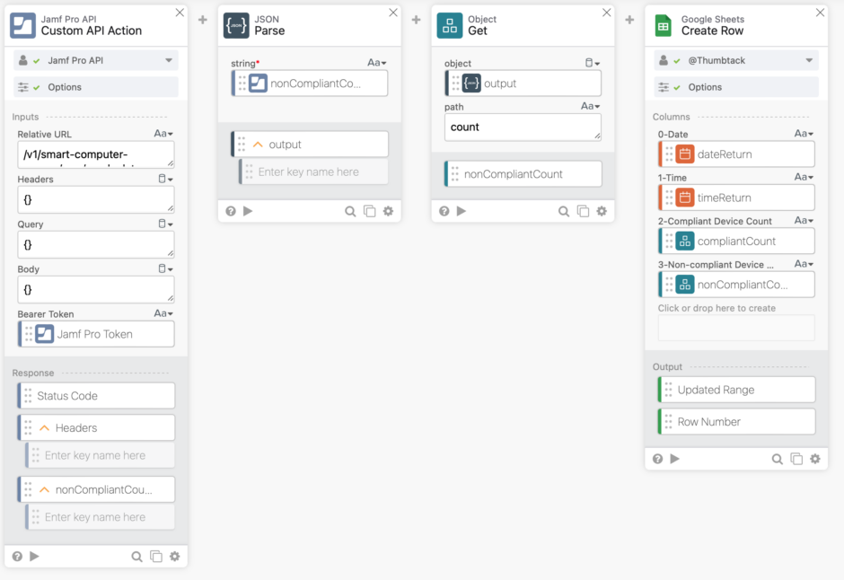
Task: Open settings gear of the JSON Parse card
Action: [388, 211]
